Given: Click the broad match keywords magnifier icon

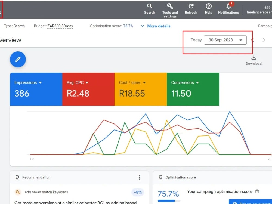Looking at the screenshot, I should (x=18, y=192).
